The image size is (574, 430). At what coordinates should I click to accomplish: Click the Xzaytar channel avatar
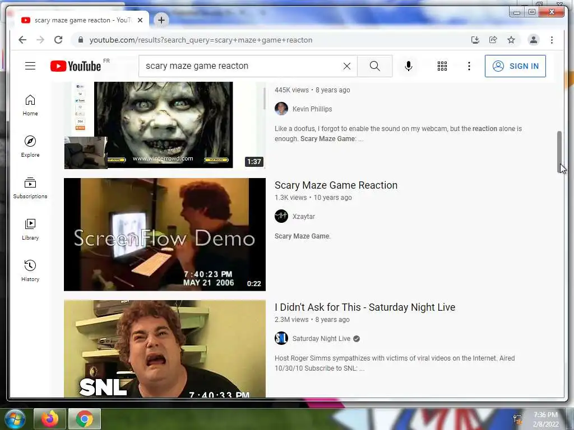pyautogui.click(x=281, y=217)
